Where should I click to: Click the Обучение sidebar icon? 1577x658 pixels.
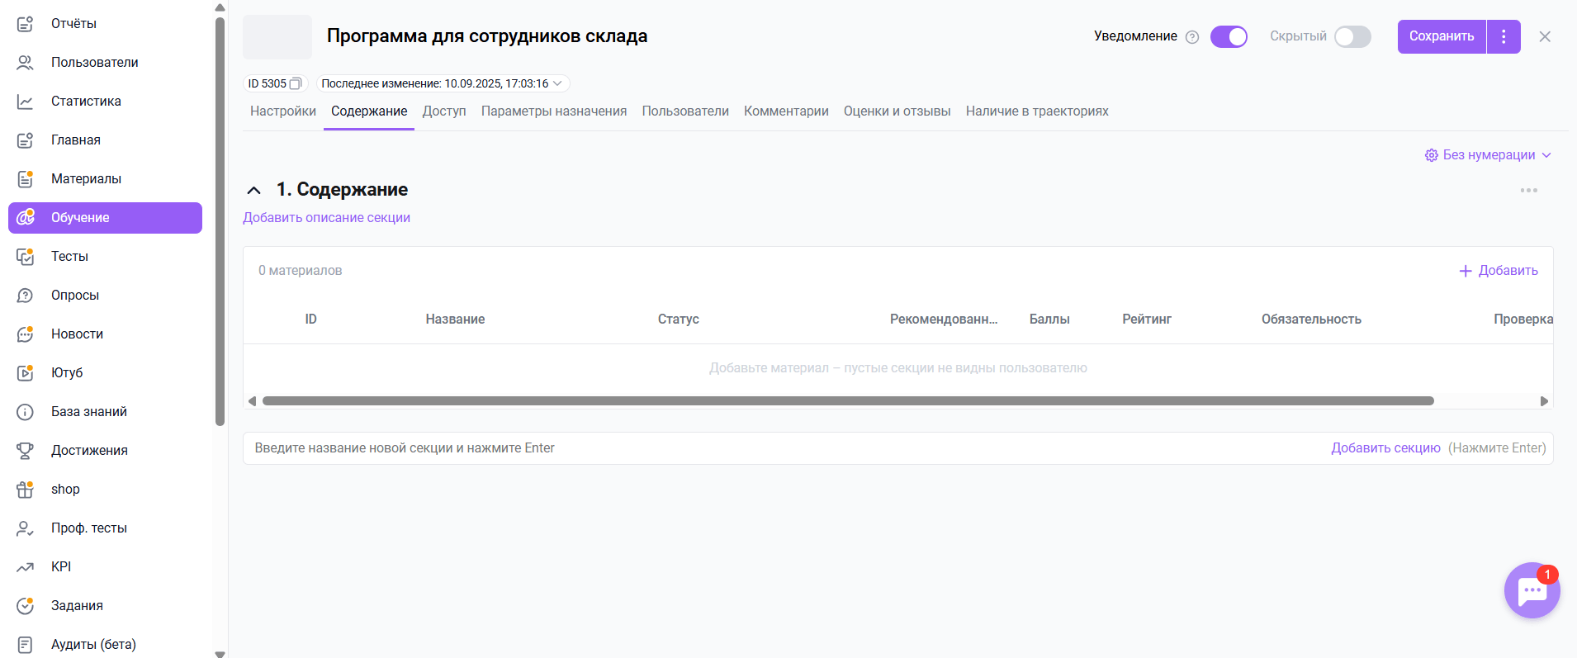[25, 218]
